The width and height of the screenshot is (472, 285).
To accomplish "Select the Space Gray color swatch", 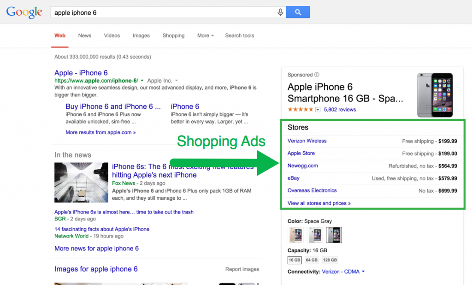I will pos(334,235).
